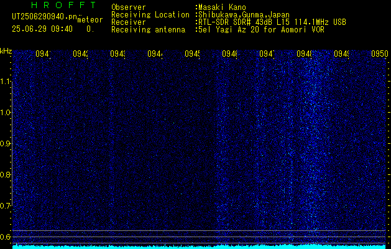Click the kHz axis unit label
Image resolution: width=391 pixels, height=249 pixels.
click(x=6, y=52)
